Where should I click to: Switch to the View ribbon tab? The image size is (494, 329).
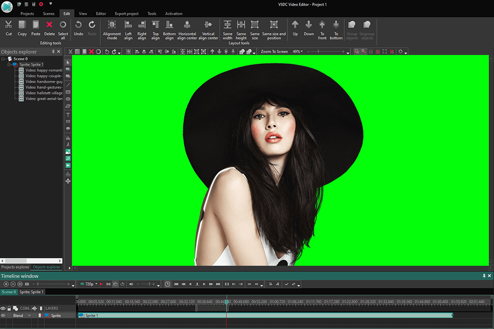83,13
